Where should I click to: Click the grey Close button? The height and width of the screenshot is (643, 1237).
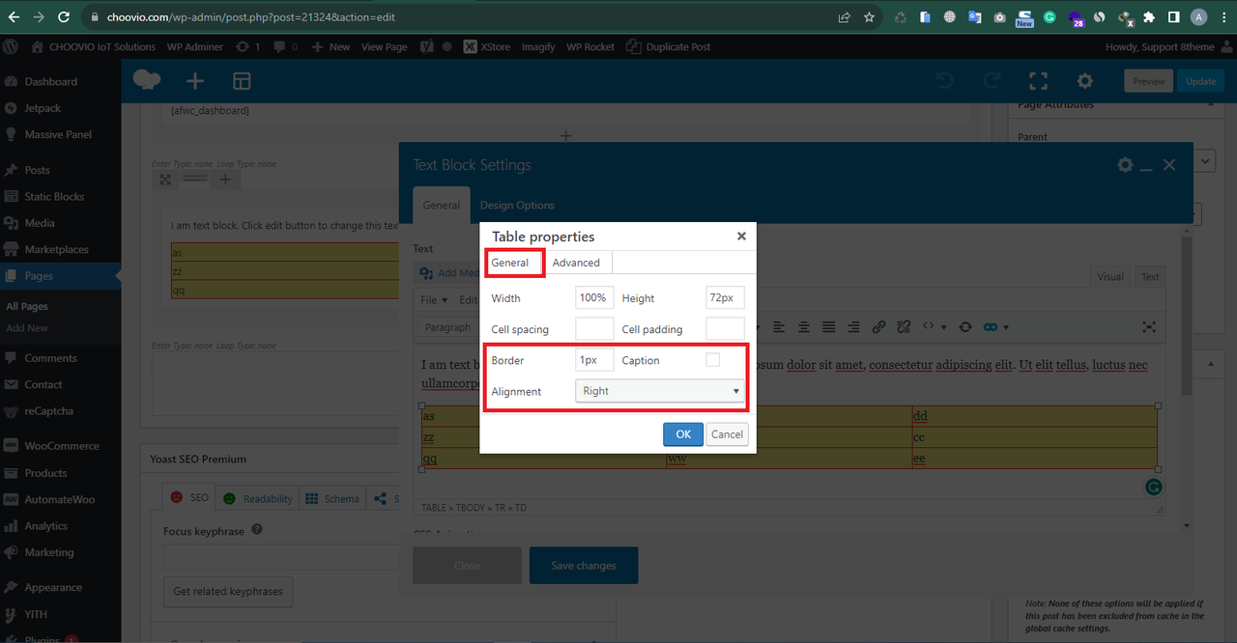pyautogui.click(x=467, y=566)
